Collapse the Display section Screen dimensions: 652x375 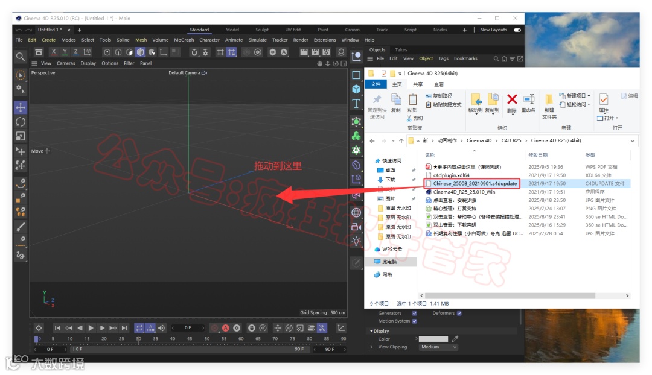pyautogui.click(x=371, y=331)
